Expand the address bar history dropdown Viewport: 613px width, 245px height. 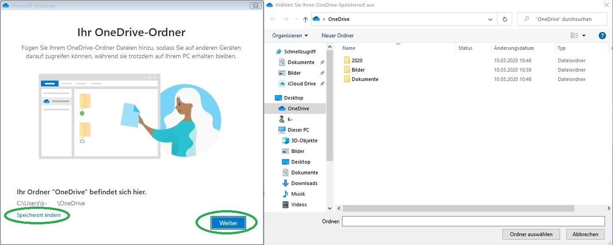pyautogui.click(x=491, y=19)
